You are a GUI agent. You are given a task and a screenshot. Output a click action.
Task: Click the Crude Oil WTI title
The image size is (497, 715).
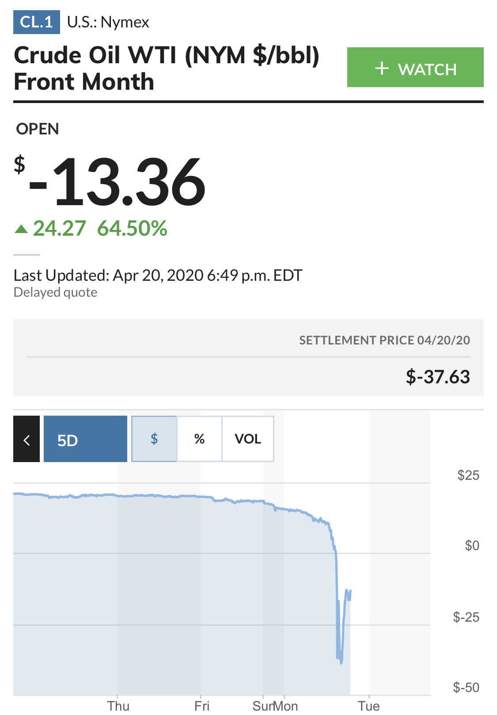[167, 69]
